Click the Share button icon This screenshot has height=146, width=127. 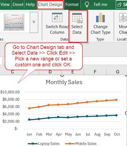[119, 5]
